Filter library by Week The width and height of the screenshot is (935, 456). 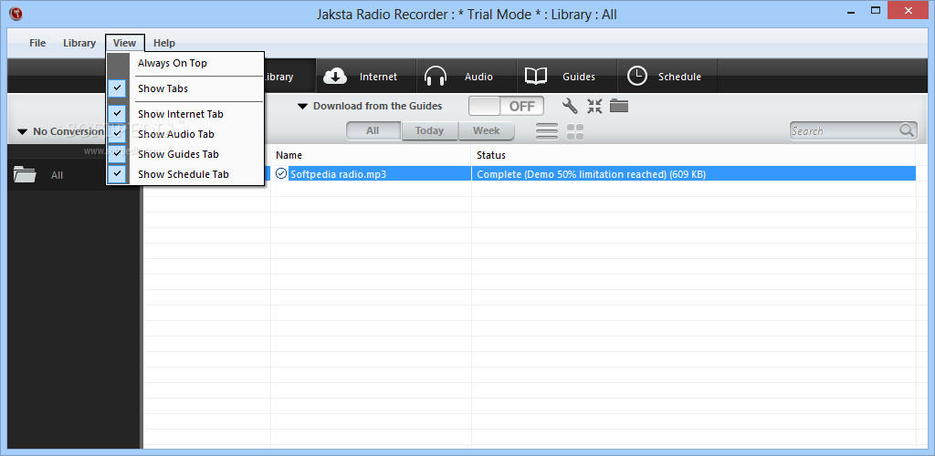click(x=487, y=131)
